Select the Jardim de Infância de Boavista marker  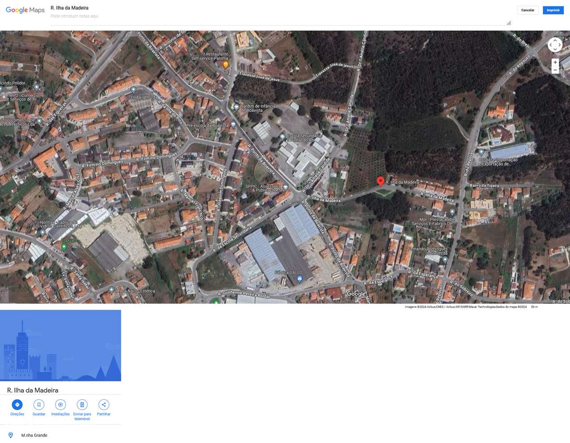(236, 107)
